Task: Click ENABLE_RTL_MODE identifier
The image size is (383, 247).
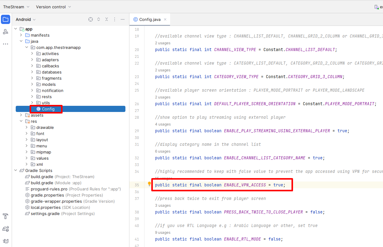Action: click(242, 239)
